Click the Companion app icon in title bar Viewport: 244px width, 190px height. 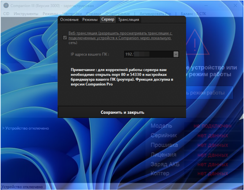point(6,6)
